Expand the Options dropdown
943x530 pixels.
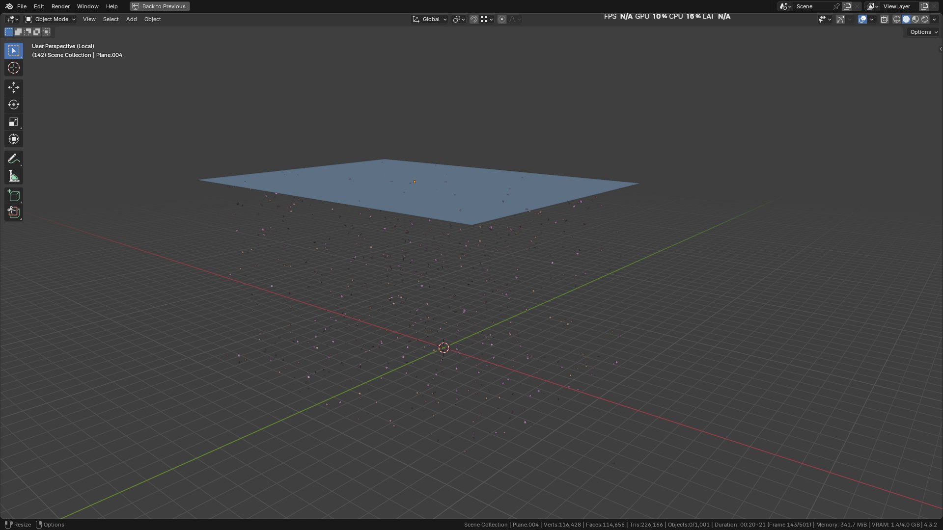pyautogui.click(x=923, y=32)
